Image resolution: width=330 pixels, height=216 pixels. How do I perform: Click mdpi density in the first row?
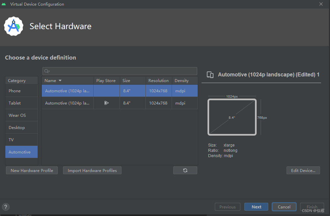180,91
